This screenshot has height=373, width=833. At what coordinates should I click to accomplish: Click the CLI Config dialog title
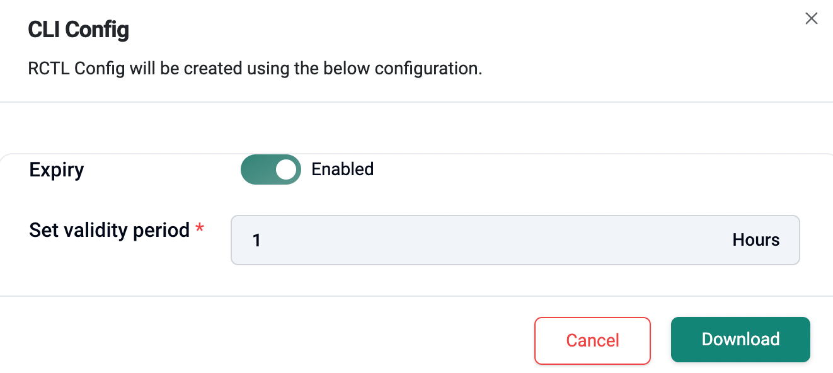78,29
